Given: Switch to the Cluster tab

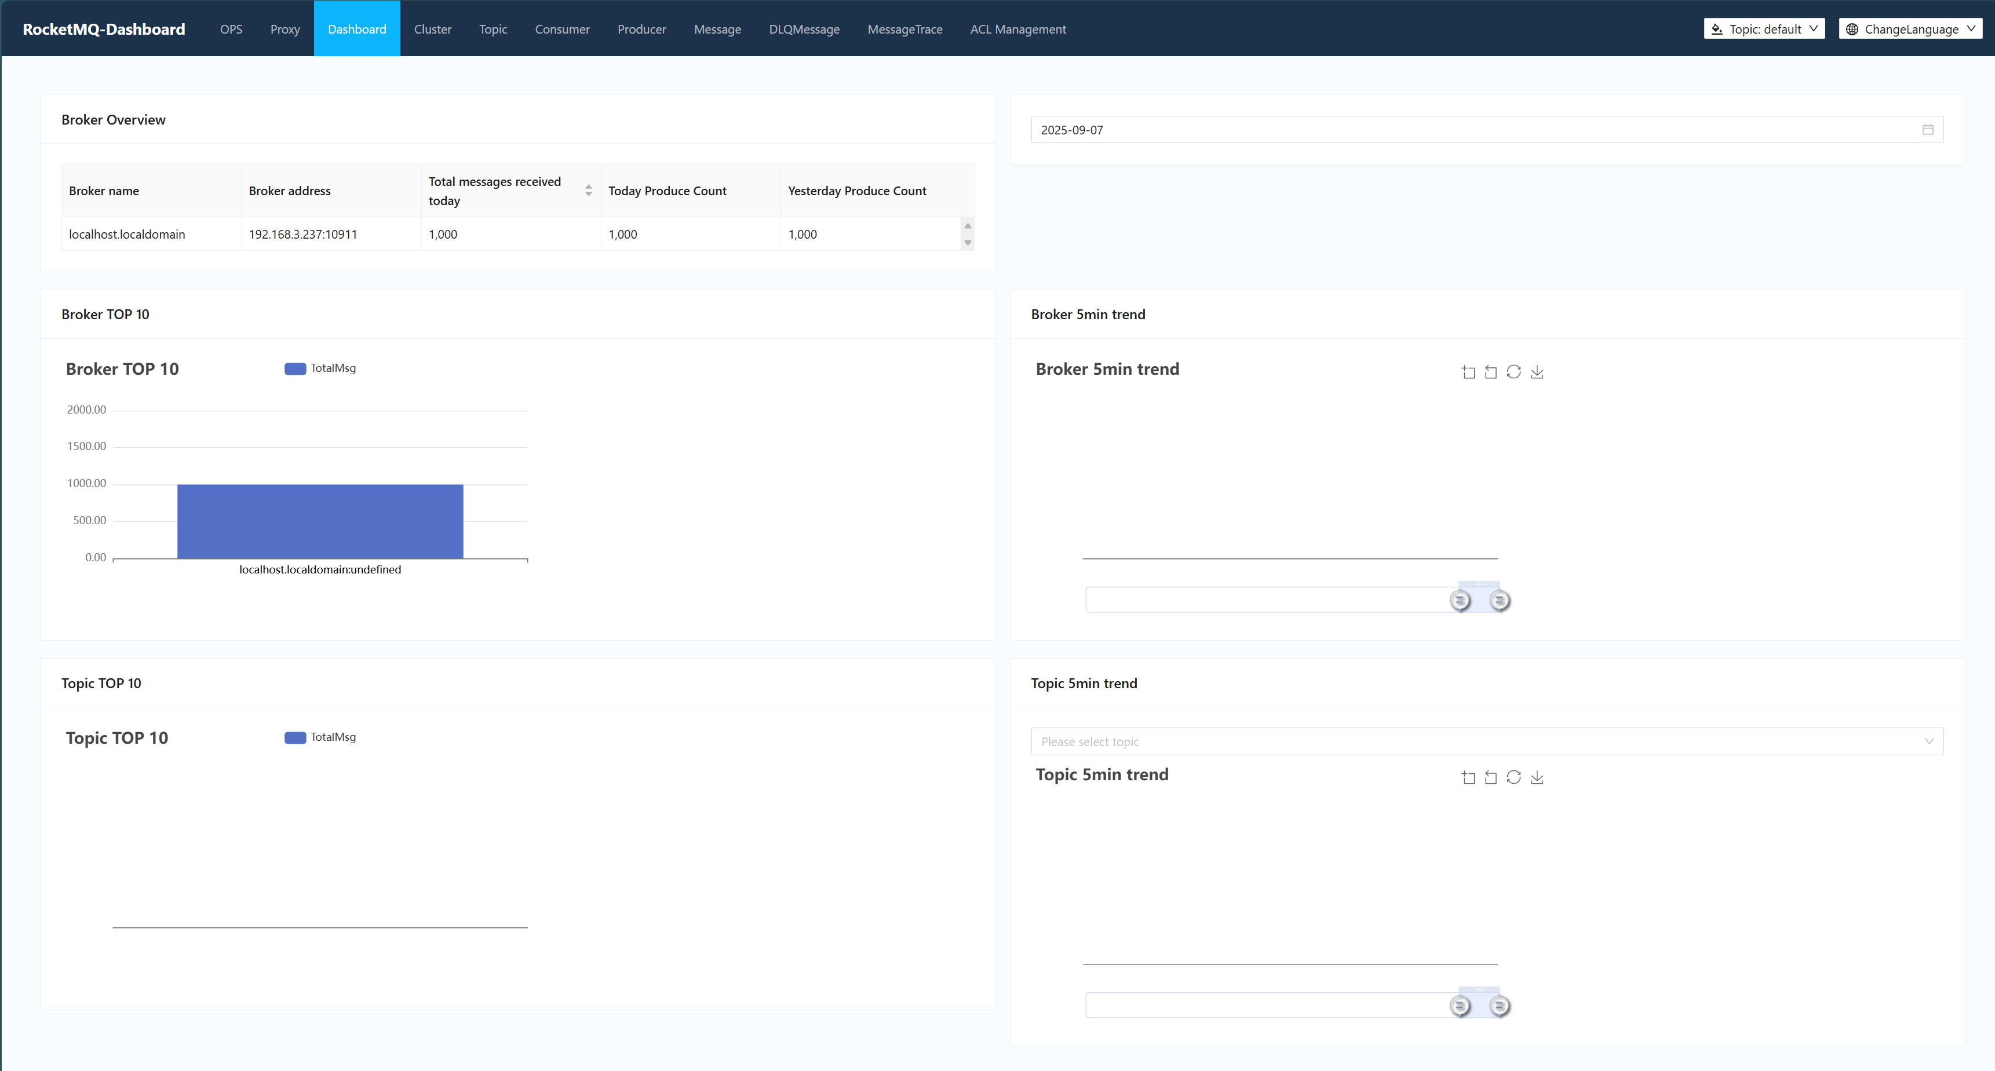Looking at the screenshot, I should tap(432, 28).
